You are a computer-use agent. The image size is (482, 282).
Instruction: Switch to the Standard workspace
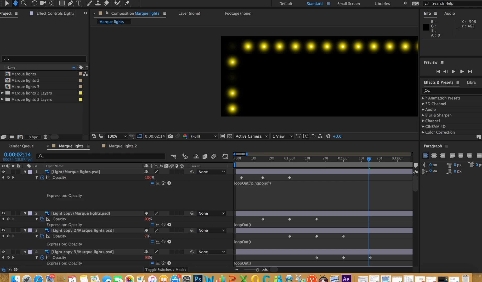pos(315,4)
